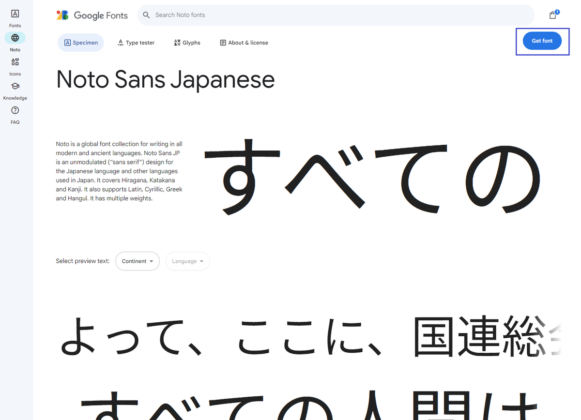Click the Noto description paragraph

click(x=120, y=171)
